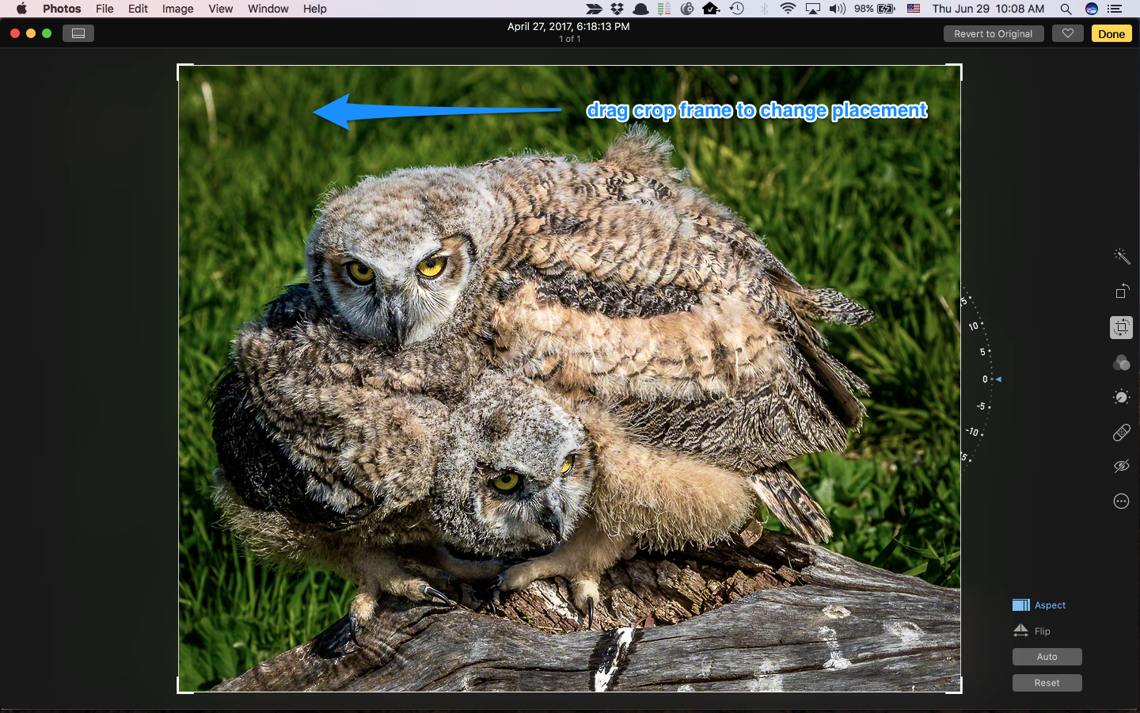Click Revert to Original
Screen dimensions: 1140x713
tap(994, 33)
